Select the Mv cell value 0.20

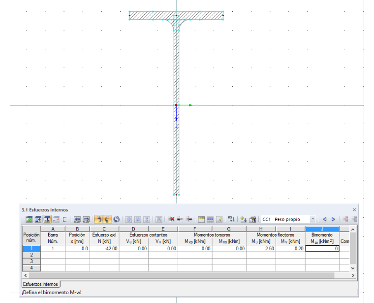[x=290, y=249]
